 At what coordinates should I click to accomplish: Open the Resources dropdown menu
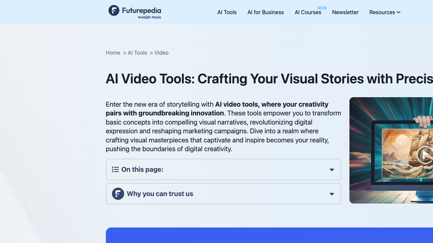click(x=385, y=12)
